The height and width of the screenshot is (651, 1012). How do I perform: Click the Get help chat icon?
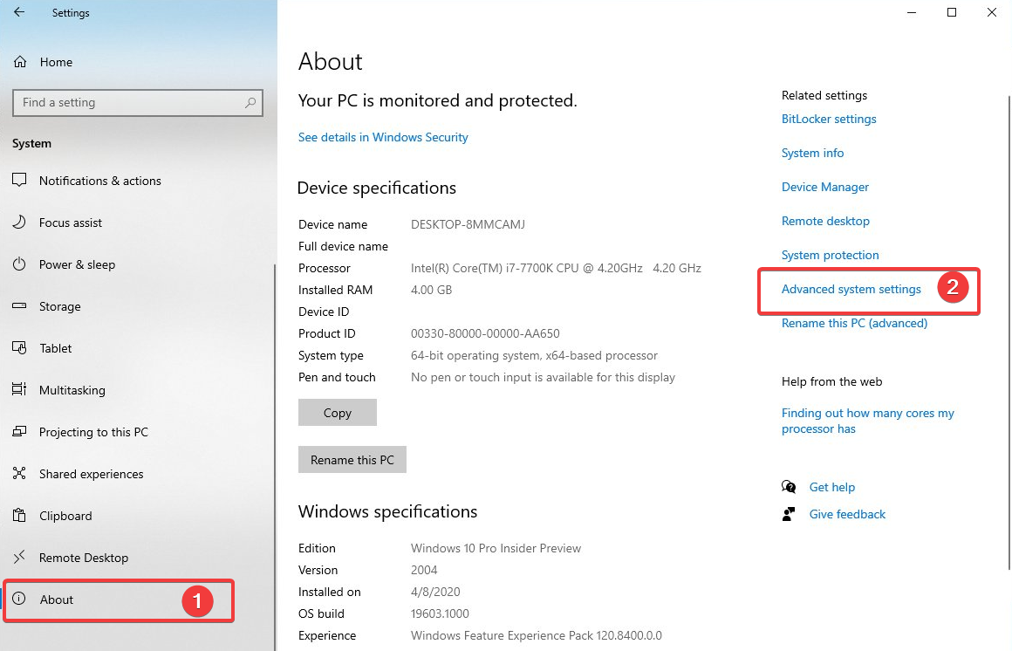789,487
